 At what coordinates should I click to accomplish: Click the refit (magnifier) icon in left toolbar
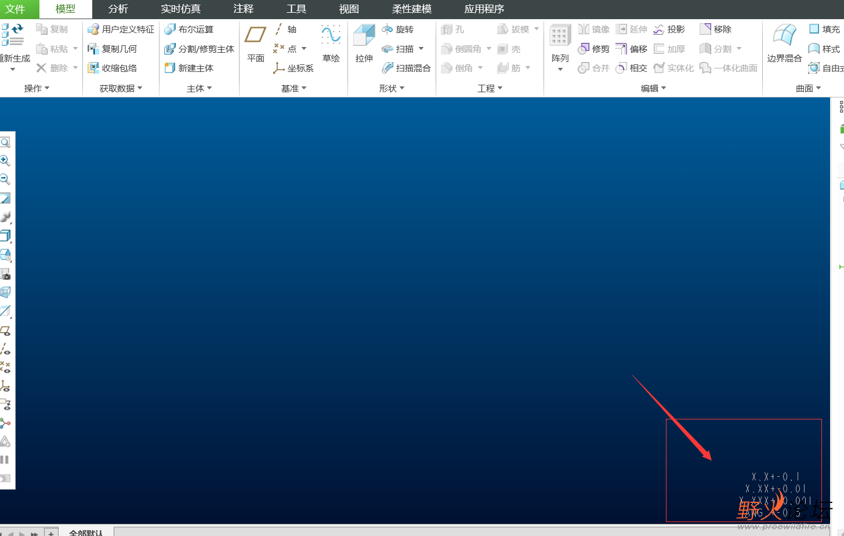[x=5, y=142]
